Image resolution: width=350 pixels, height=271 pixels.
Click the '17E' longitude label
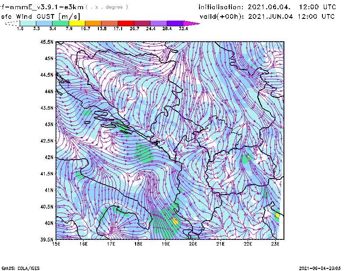111,244
